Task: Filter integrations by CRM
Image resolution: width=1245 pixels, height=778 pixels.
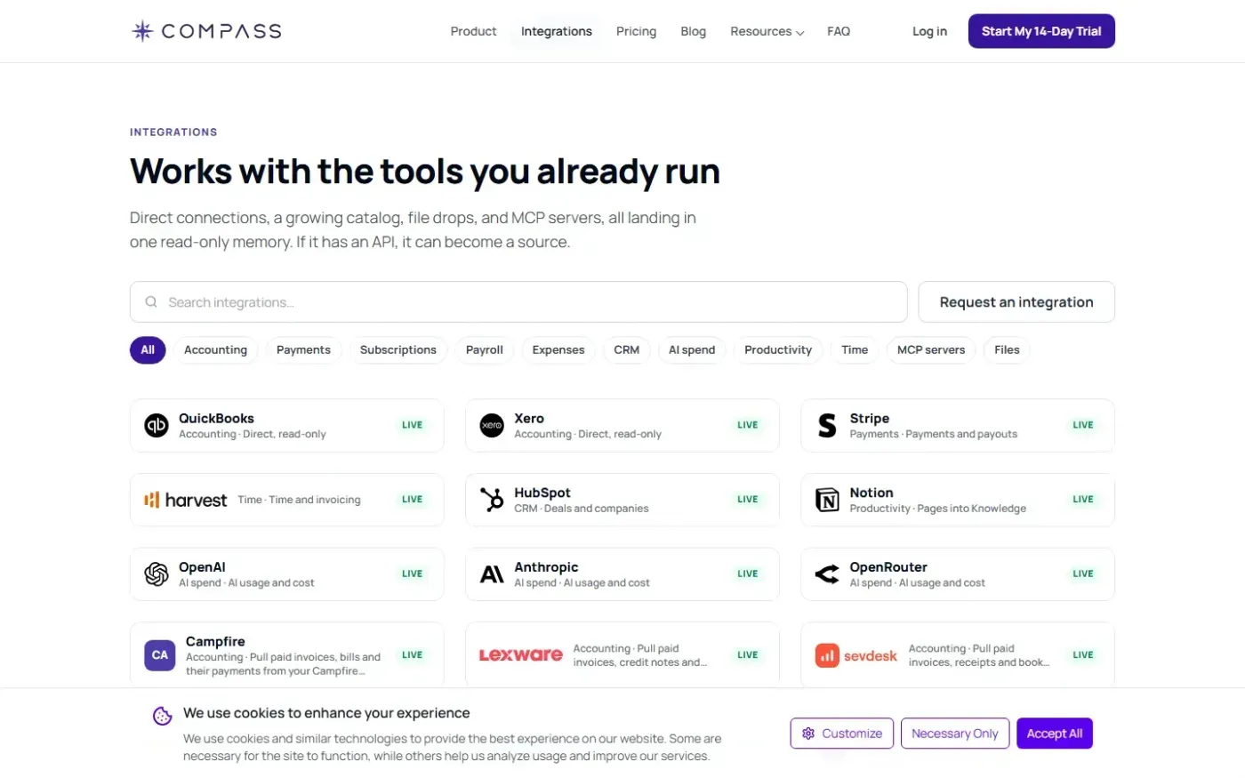Action: click(627, 350)
